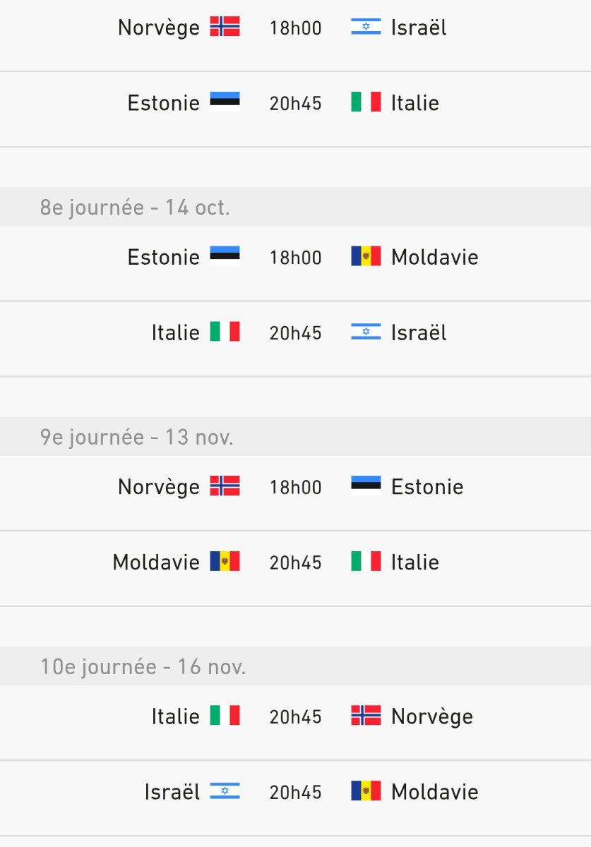Screen dimensions: 591x847
Task: Select Estonie team name in Estonie–Italie
Action: tap(164, 103)
